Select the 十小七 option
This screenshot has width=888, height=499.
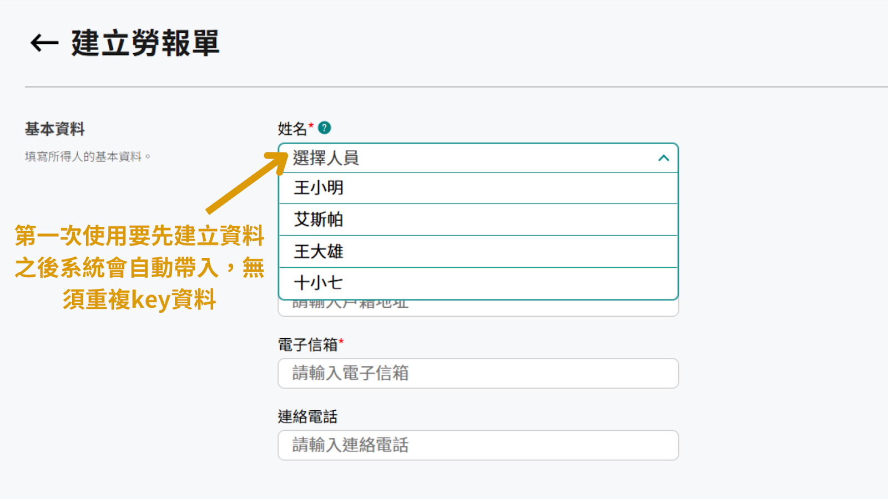tap(478, 283)
